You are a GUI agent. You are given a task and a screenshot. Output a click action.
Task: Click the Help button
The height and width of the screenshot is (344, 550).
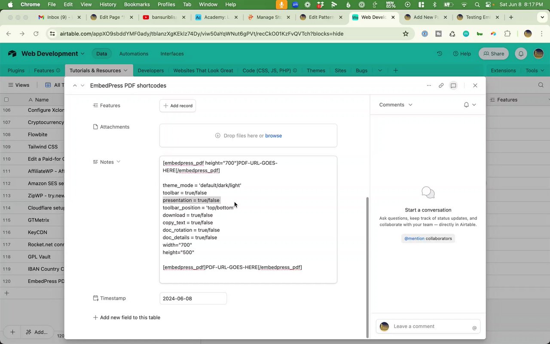[462, 54]
